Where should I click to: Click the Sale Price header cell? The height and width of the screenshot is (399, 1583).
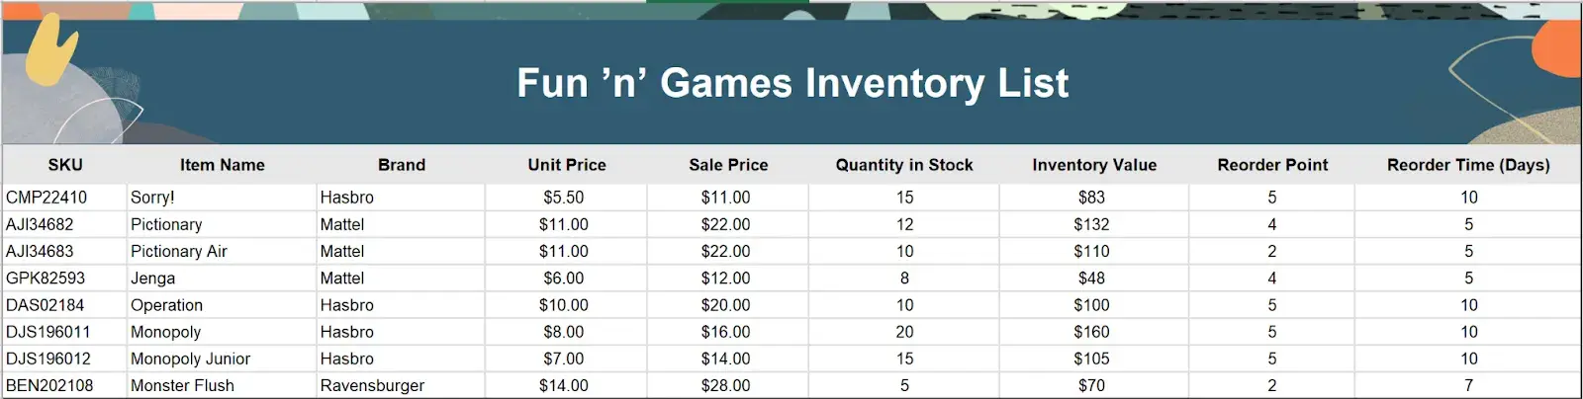point(728,165)
